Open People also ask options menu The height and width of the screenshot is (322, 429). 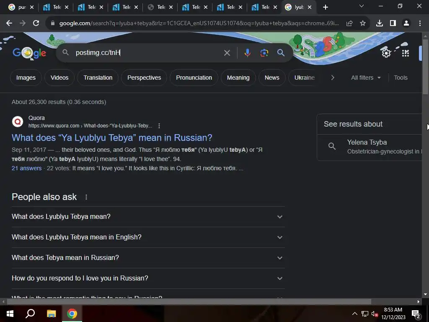point(86,197)
